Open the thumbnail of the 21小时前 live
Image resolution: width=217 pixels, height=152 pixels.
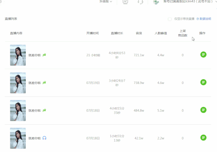pyautogui.click(x=18, y=55)
